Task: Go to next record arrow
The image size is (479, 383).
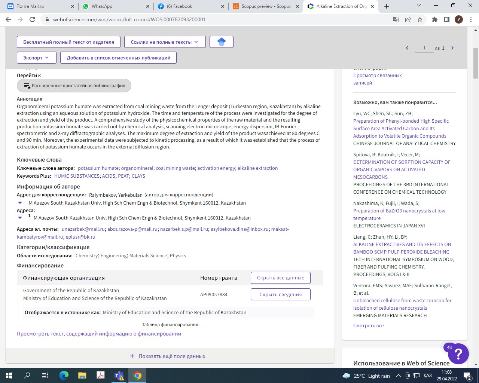Action: [452, 48]
